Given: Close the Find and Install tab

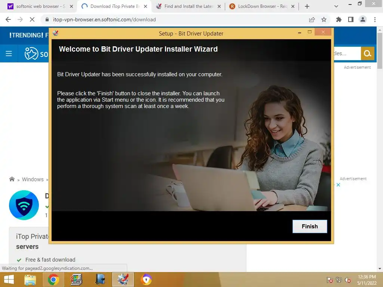Looking at the screenshot, I should [219, 6].
